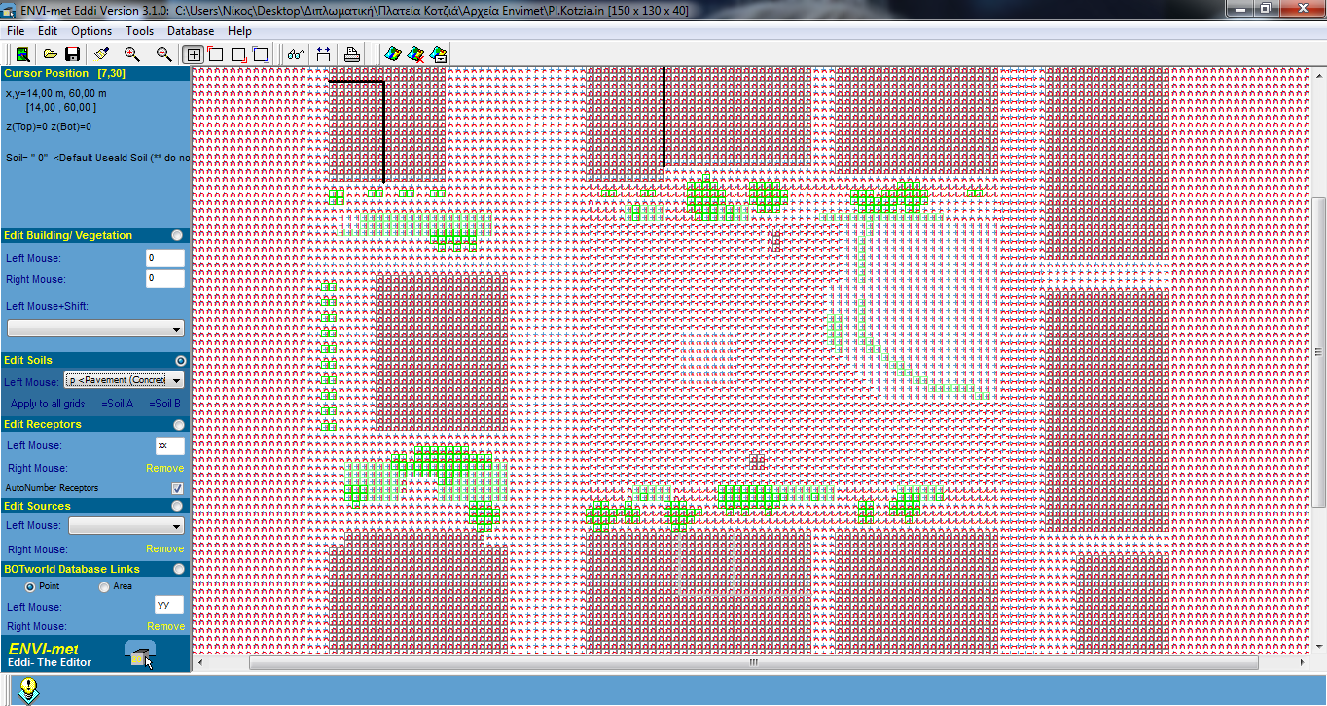This screenshot has width=1327, height=706.
Task: Click the lightbulb hint icon in status bar
Action: pos(28,690)
